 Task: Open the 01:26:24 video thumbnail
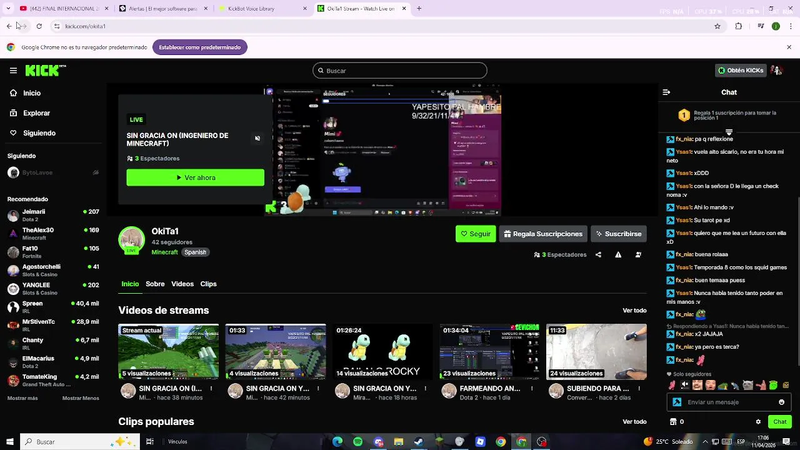click(x=382, y=351)
